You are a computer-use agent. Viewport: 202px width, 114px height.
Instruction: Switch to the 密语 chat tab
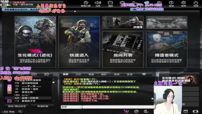[130, 74]
